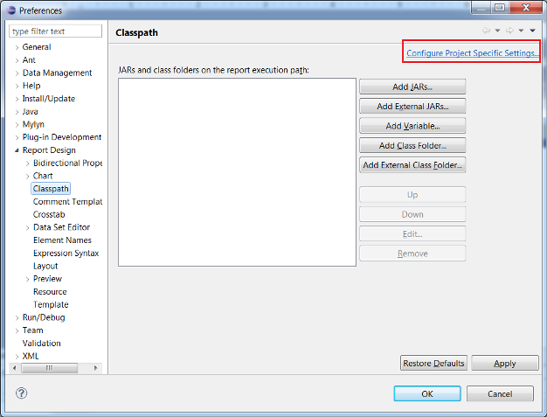Expand the Preview sub-node

click(x=28, y=279)
